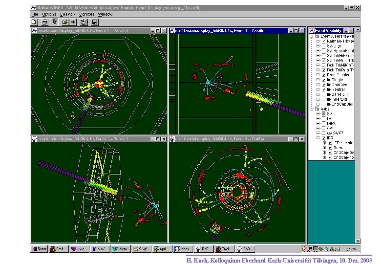Click the right-arrow next event icon
Viewport: 381px width, 264px height.
(x=73, y=22)
